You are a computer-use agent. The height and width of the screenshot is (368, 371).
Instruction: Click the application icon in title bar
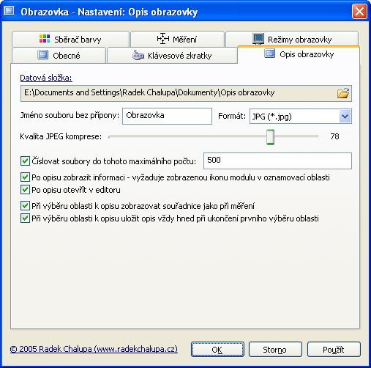pyautogui.click(x=10, y=11)
